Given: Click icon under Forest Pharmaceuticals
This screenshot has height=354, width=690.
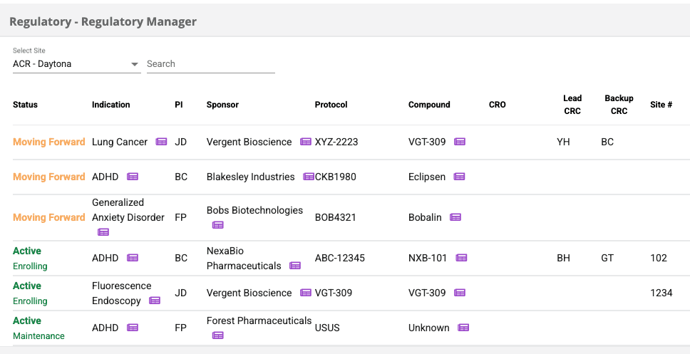Looking at the screenshot, I should [218, 335].
